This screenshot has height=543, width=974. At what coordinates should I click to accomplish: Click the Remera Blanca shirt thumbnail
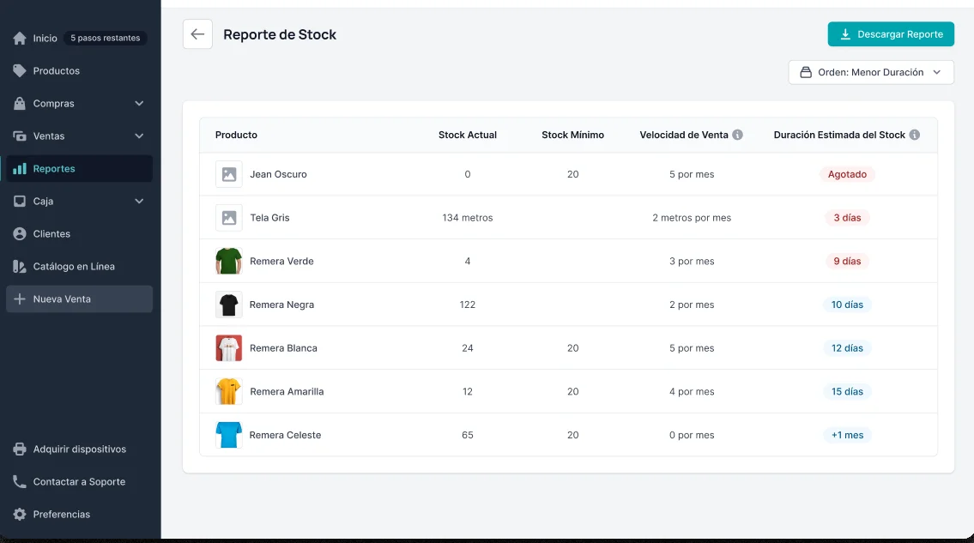pos(228,348)
